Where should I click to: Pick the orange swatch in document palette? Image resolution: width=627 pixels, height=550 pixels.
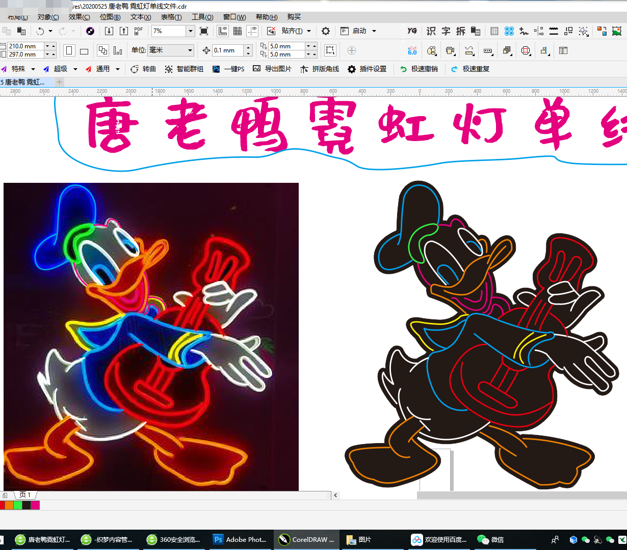[x=9, y=505]
